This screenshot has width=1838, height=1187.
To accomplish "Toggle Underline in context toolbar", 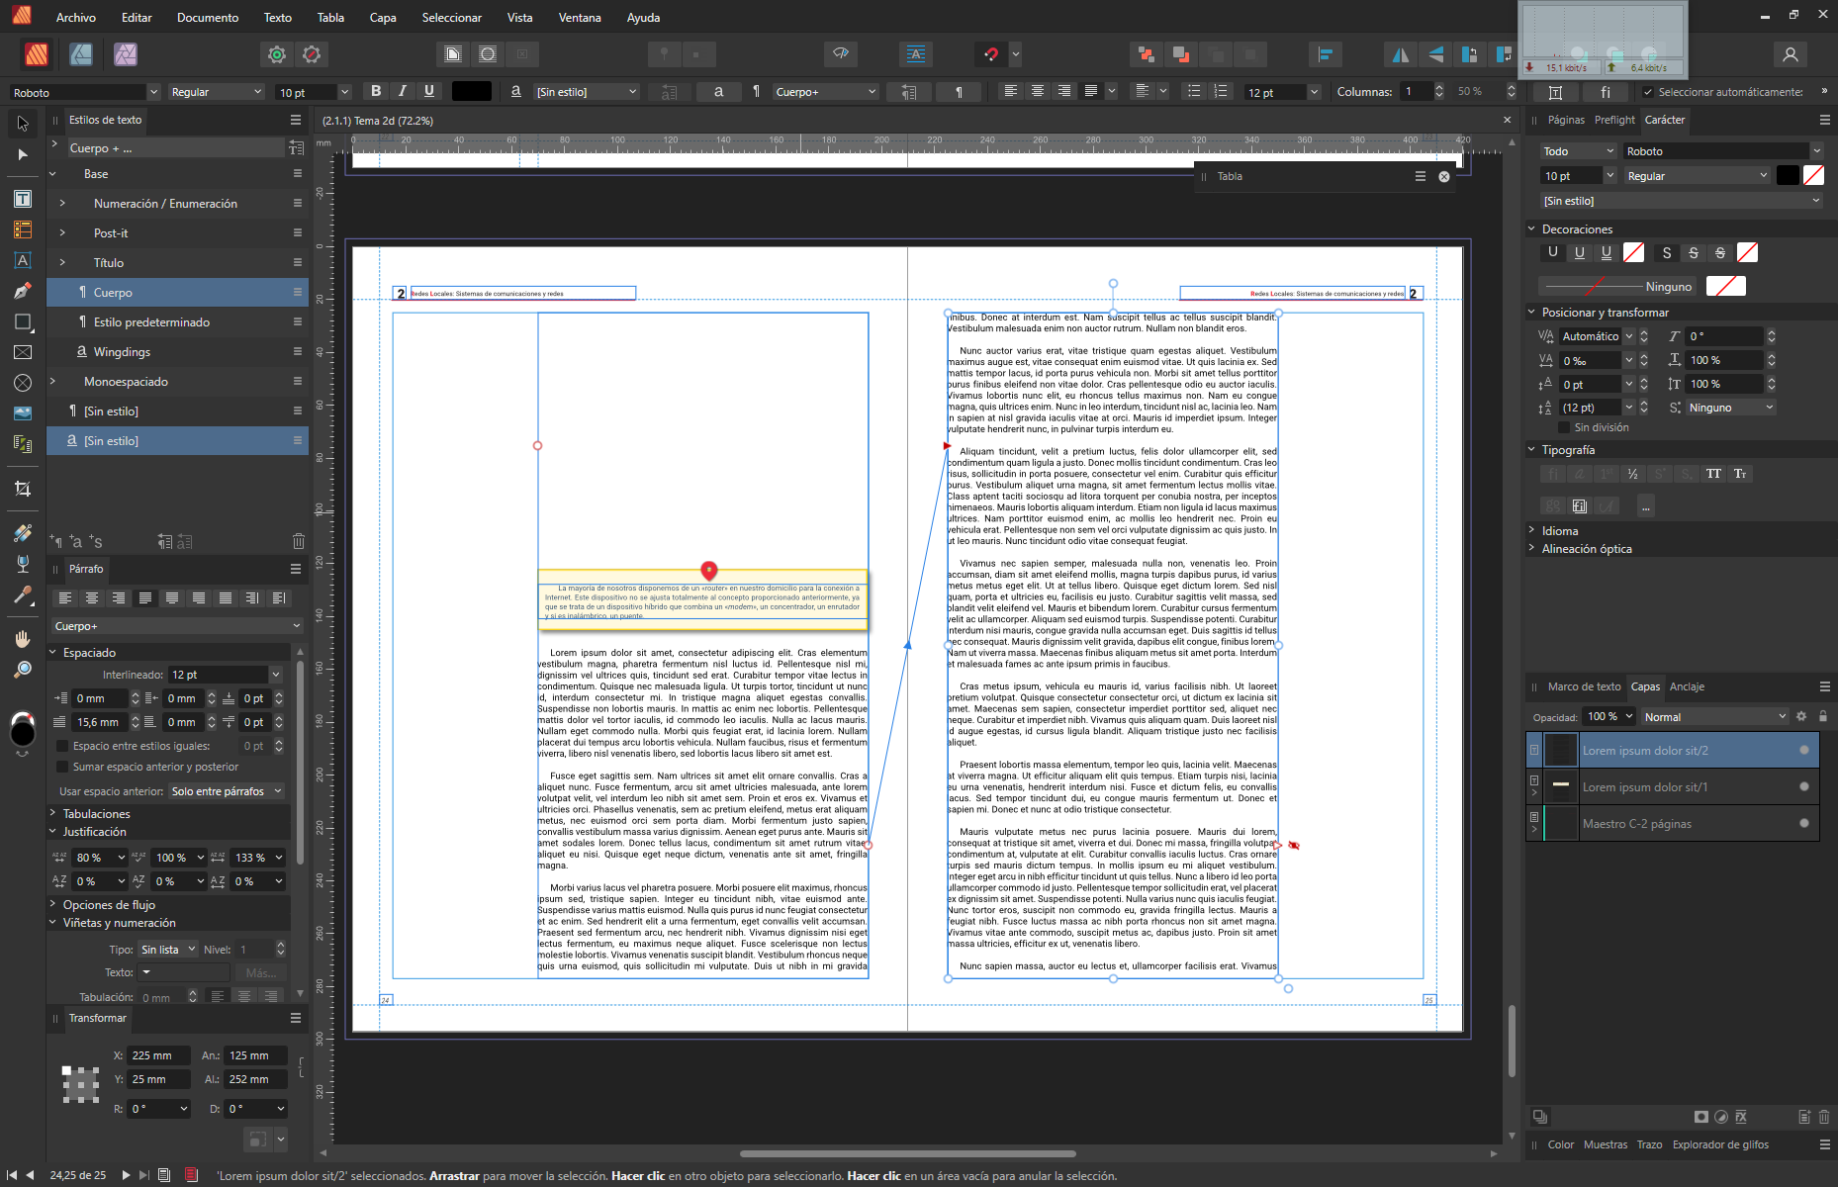I will tap(429, 91).
